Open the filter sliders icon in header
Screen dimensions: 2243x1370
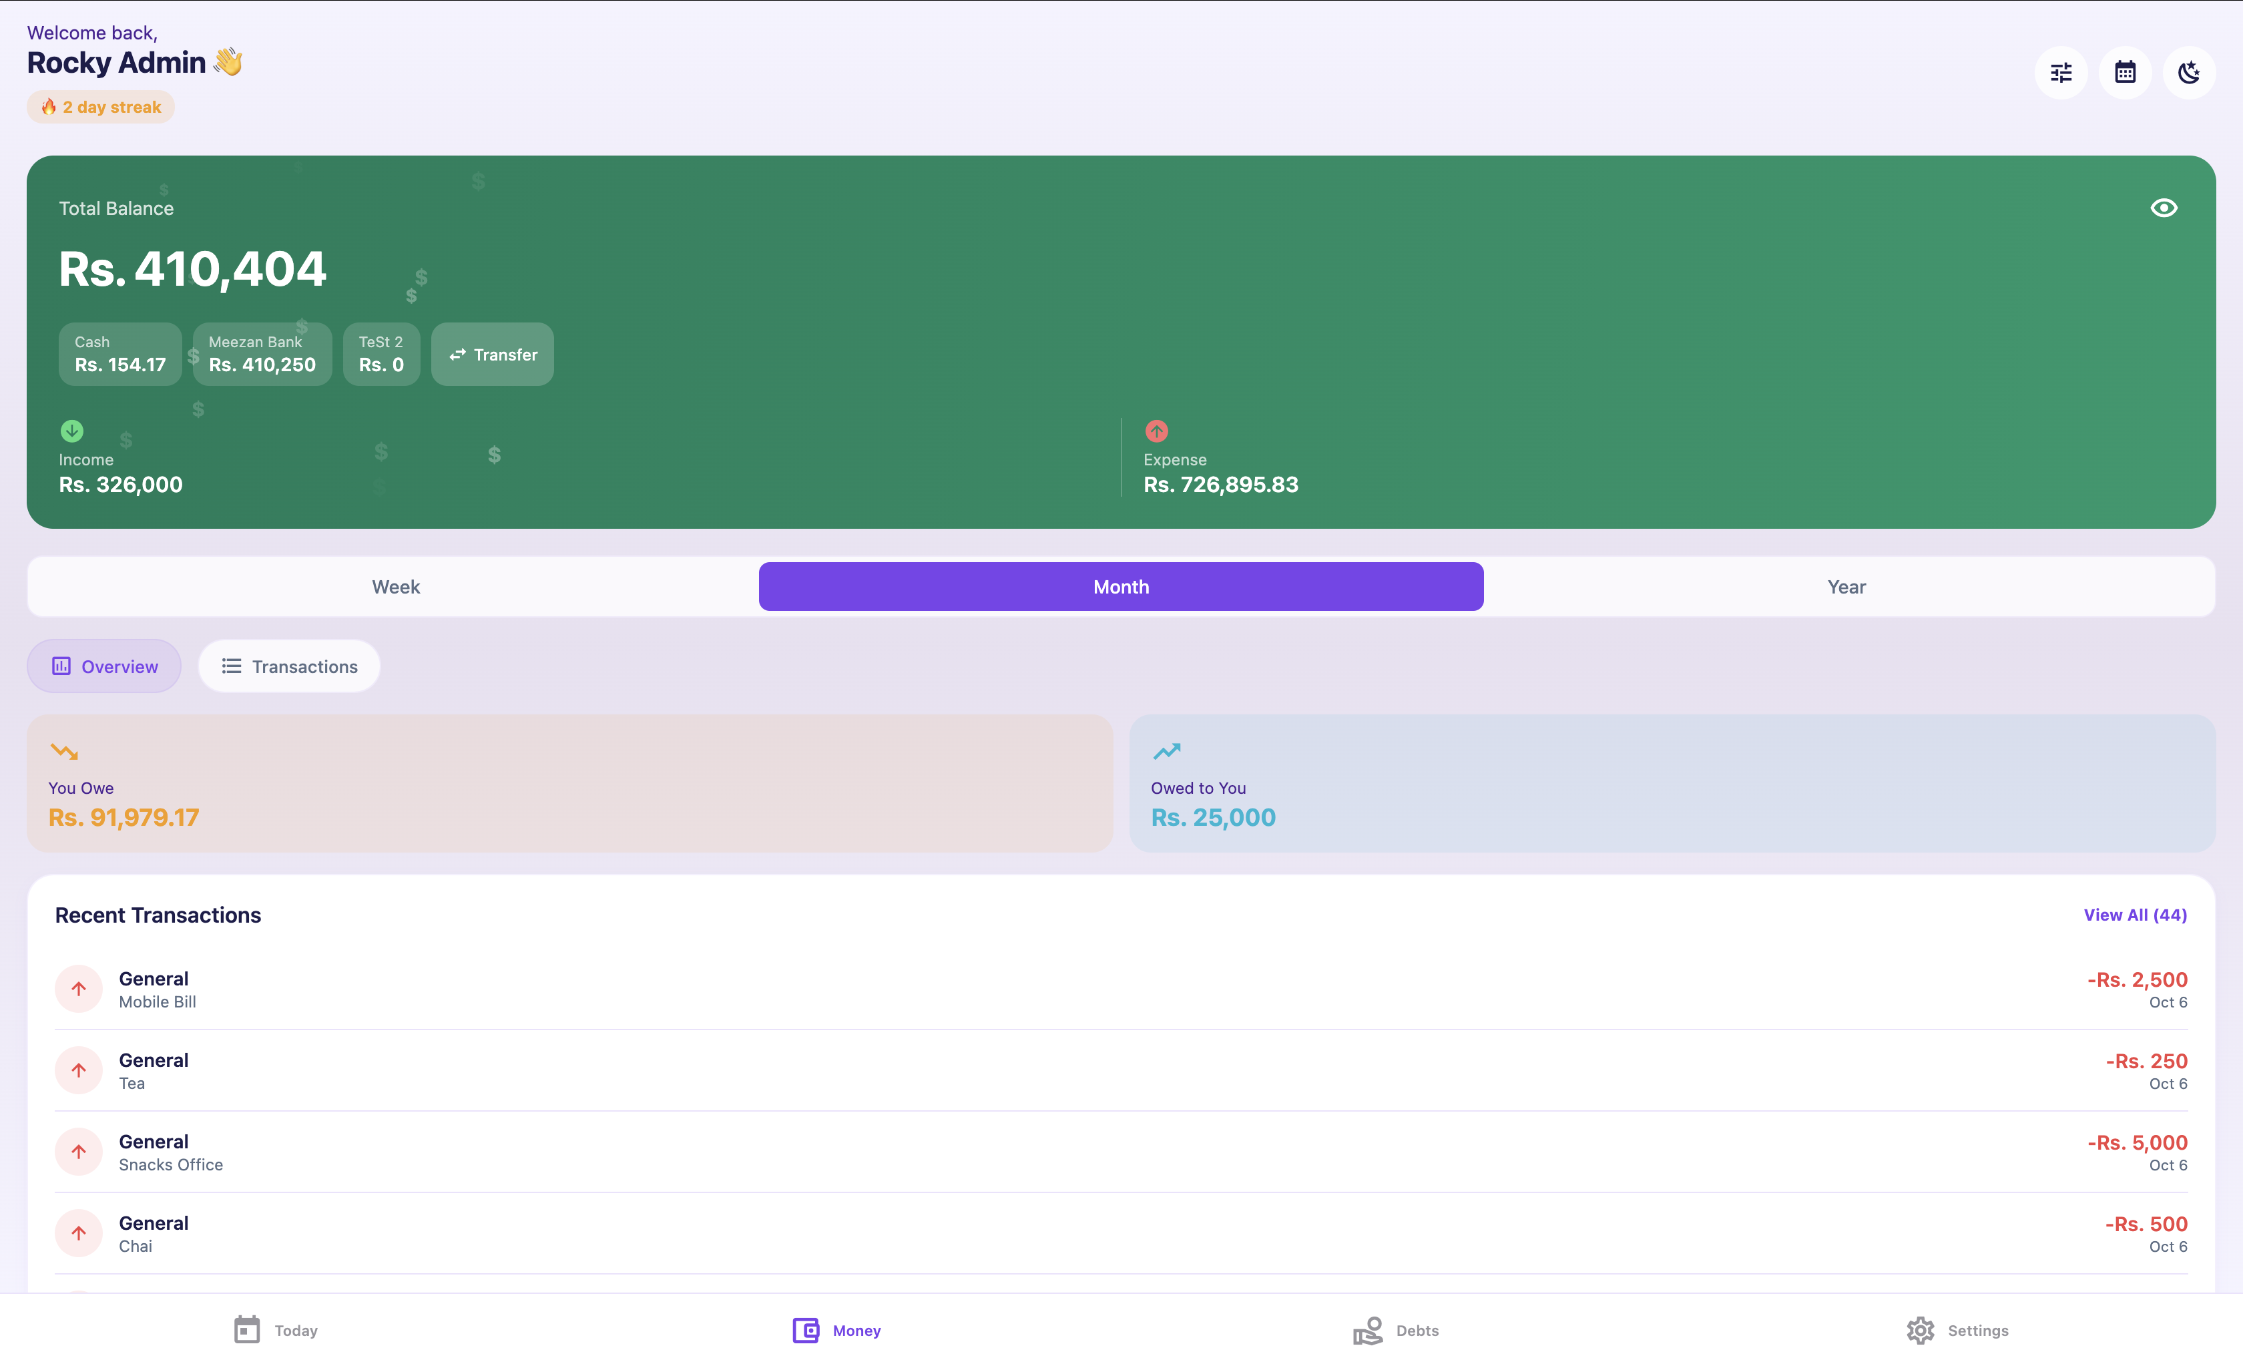click(2061, 73)
